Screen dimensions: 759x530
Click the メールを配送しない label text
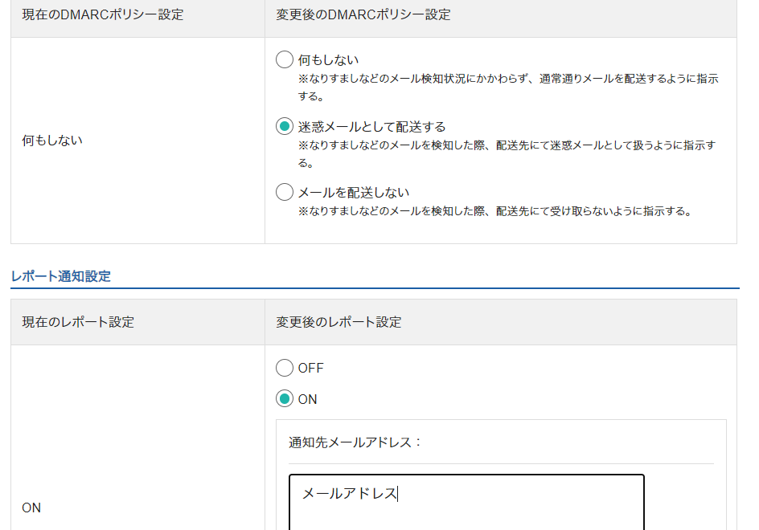354,193
